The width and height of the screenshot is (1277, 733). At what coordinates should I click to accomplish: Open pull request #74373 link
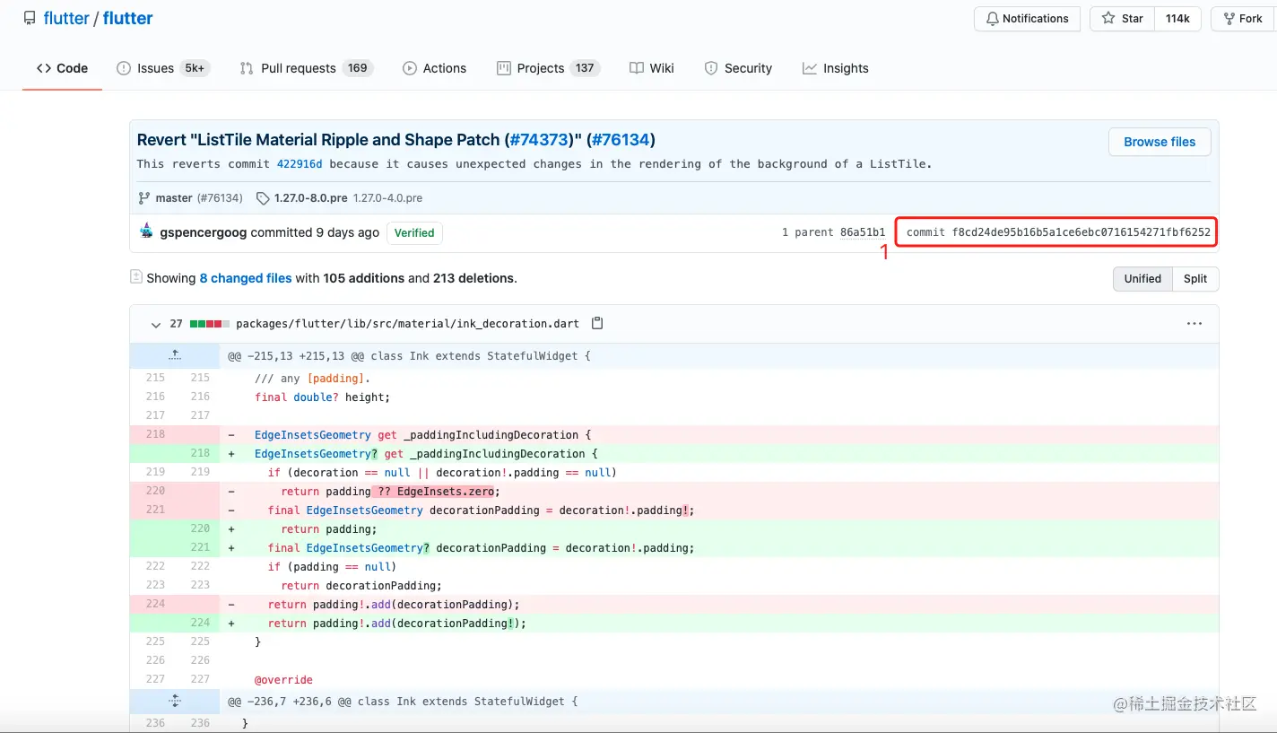coord(539,140)
